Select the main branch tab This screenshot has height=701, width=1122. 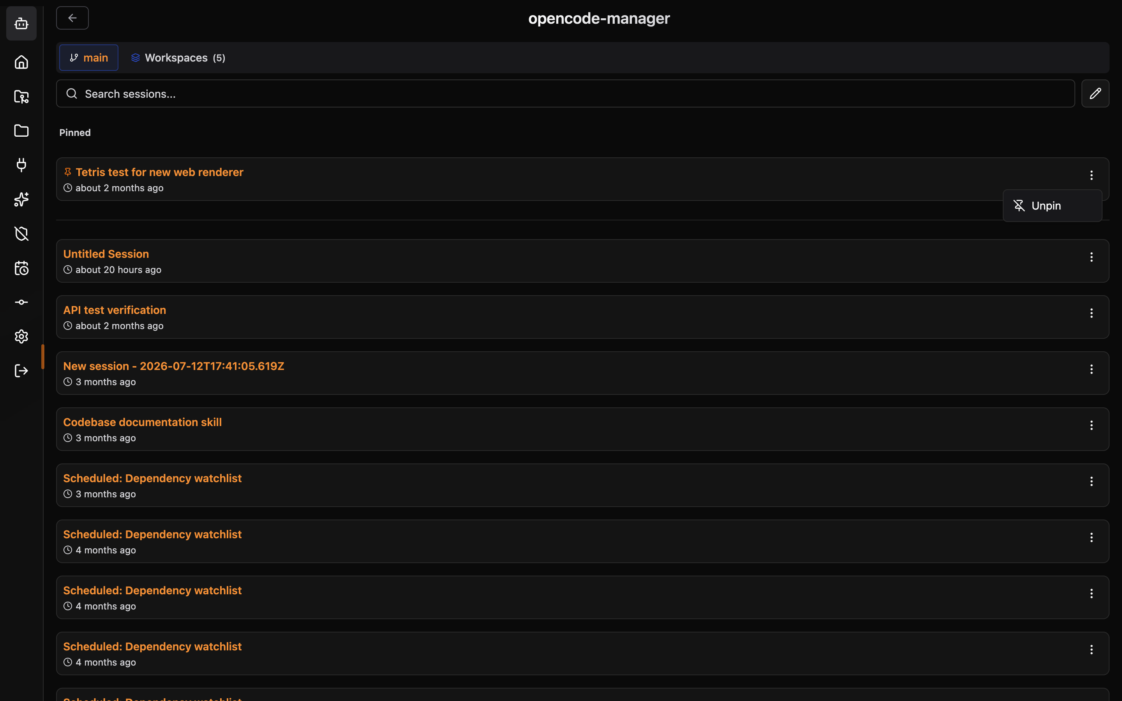pos(88,58)
